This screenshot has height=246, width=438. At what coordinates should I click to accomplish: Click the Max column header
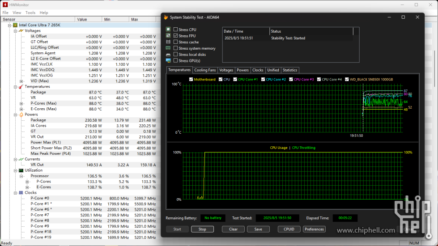(142, 19)
